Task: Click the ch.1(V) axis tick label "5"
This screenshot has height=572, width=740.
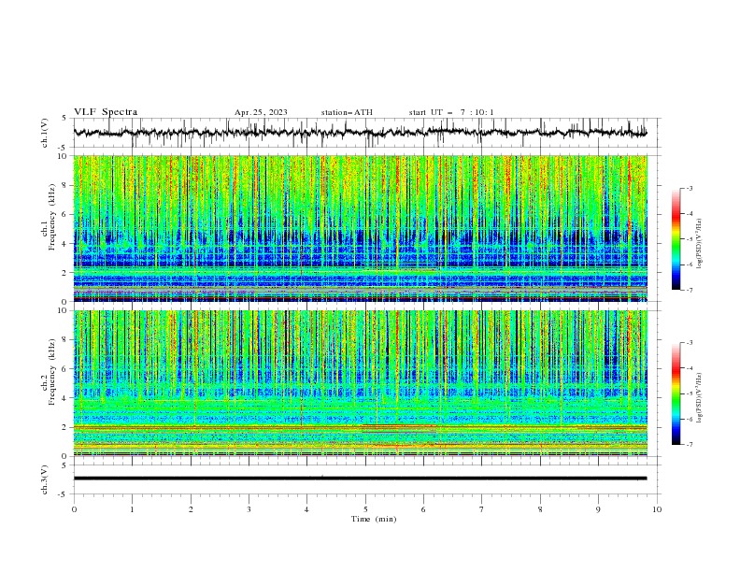Action: 65,119
